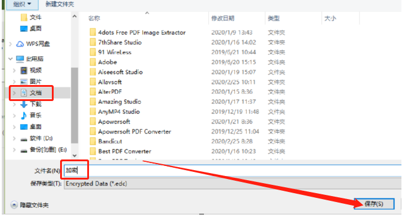Open the 下载 downloads arrow icon
The image size is (402, 215).
click(x=24, y=104)
